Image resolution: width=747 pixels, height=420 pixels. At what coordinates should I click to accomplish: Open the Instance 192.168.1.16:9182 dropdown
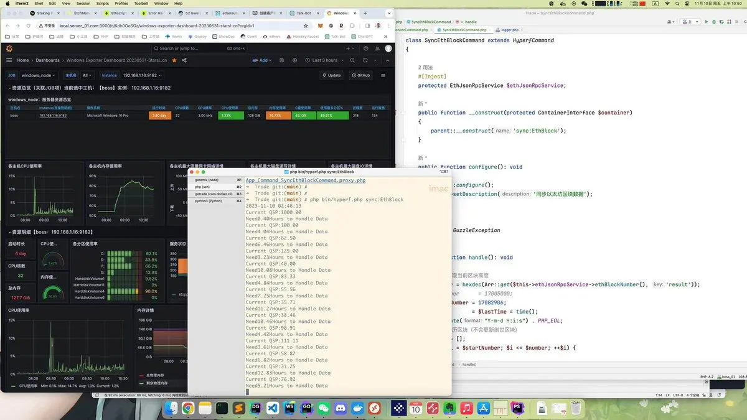(141, 75)
